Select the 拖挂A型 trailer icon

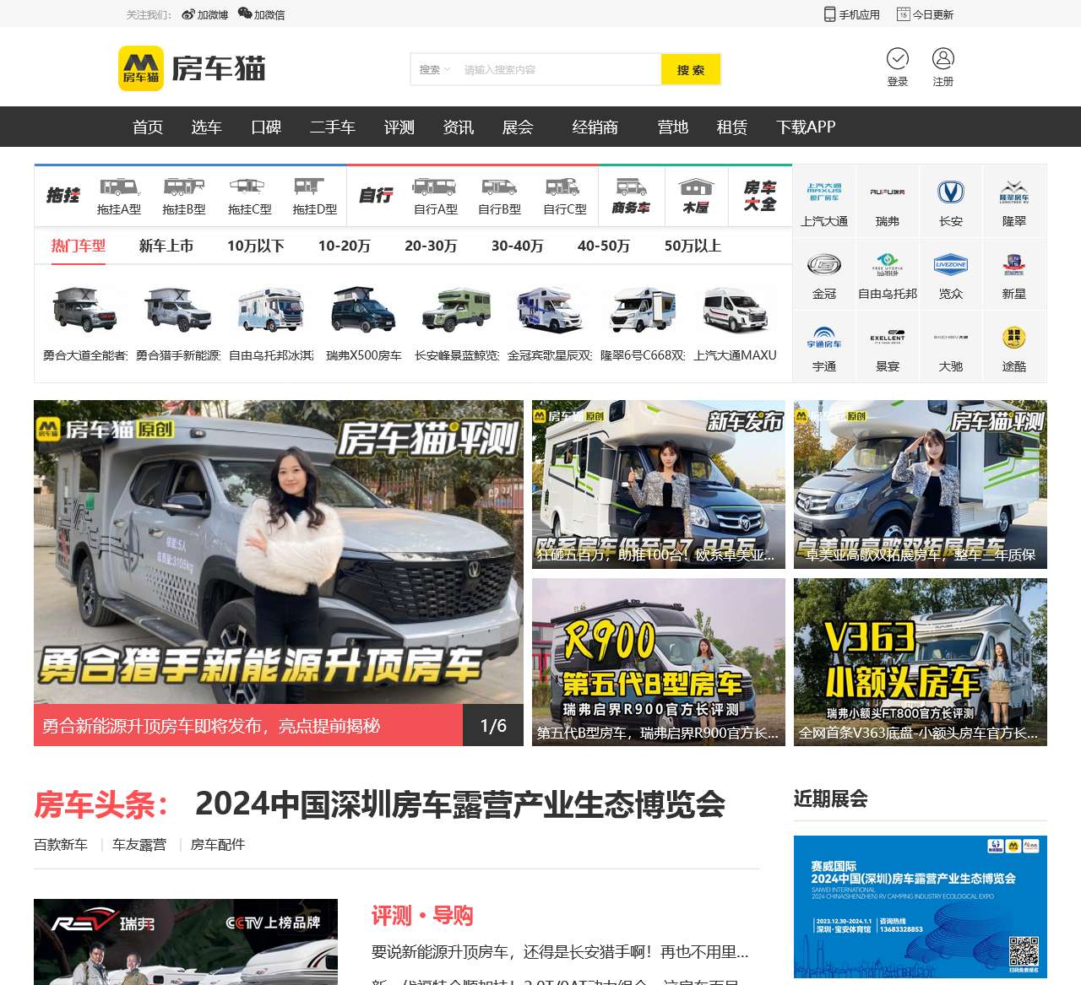tap(119, 187)
